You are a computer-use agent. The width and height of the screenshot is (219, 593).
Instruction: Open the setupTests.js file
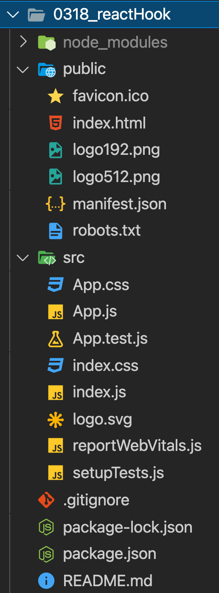[118, 473]
